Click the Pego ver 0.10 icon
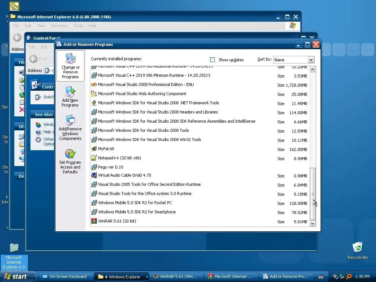 (x=94, y=167)
